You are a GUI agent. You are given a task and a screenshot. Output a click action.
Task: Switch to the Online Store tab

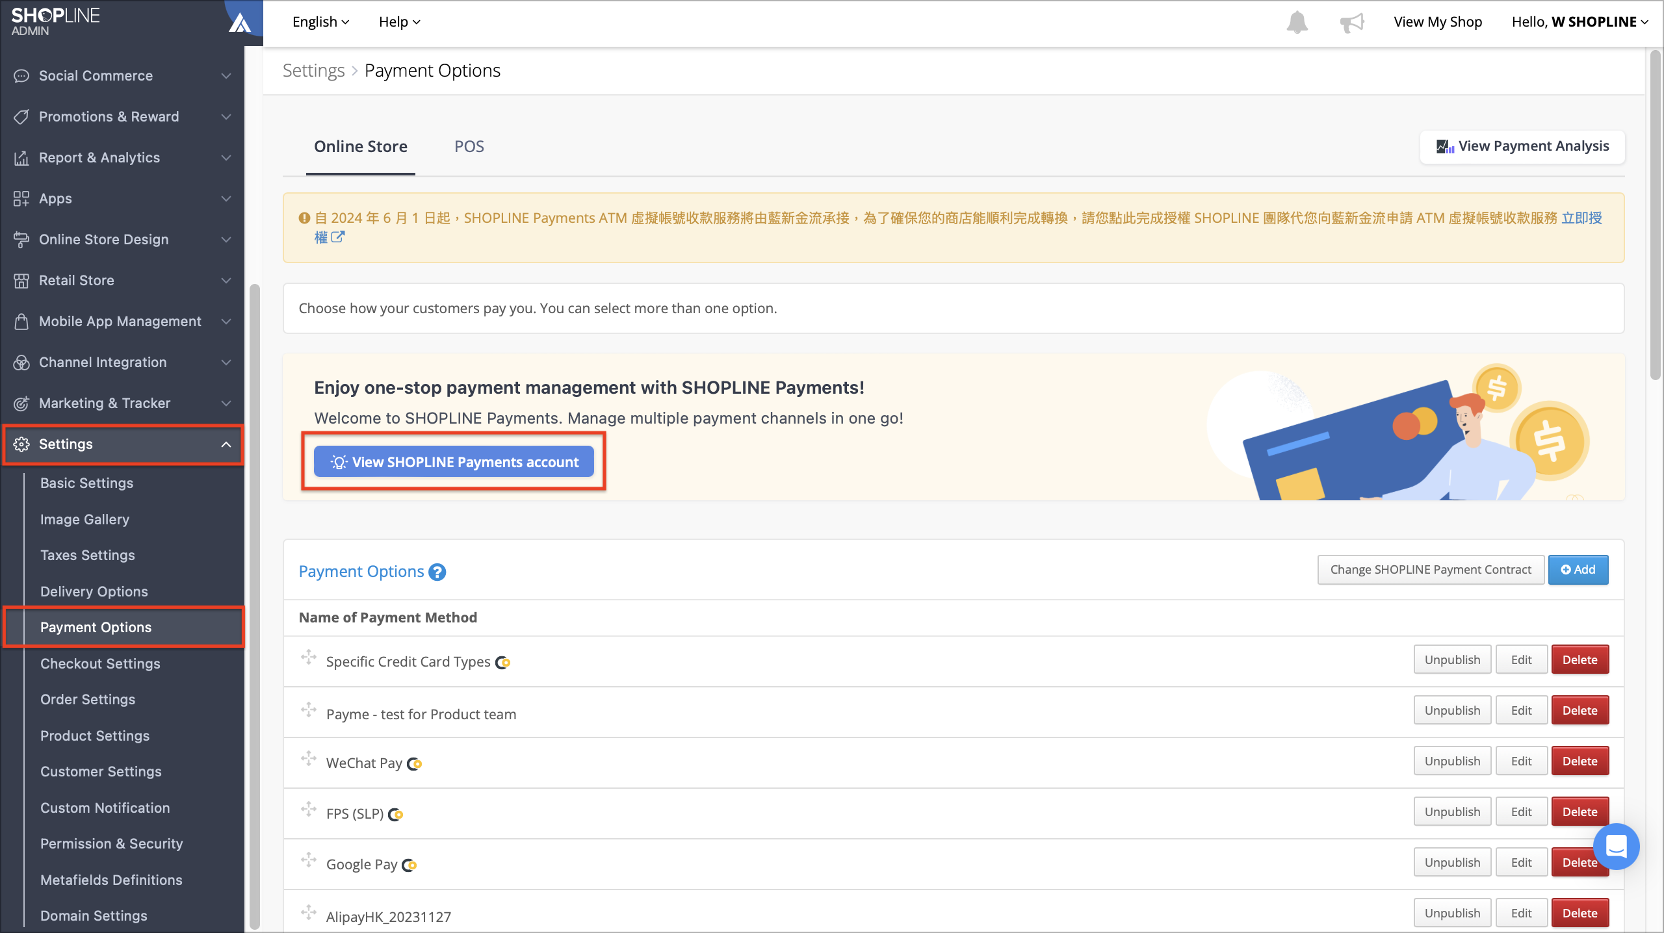pos(361,147)
